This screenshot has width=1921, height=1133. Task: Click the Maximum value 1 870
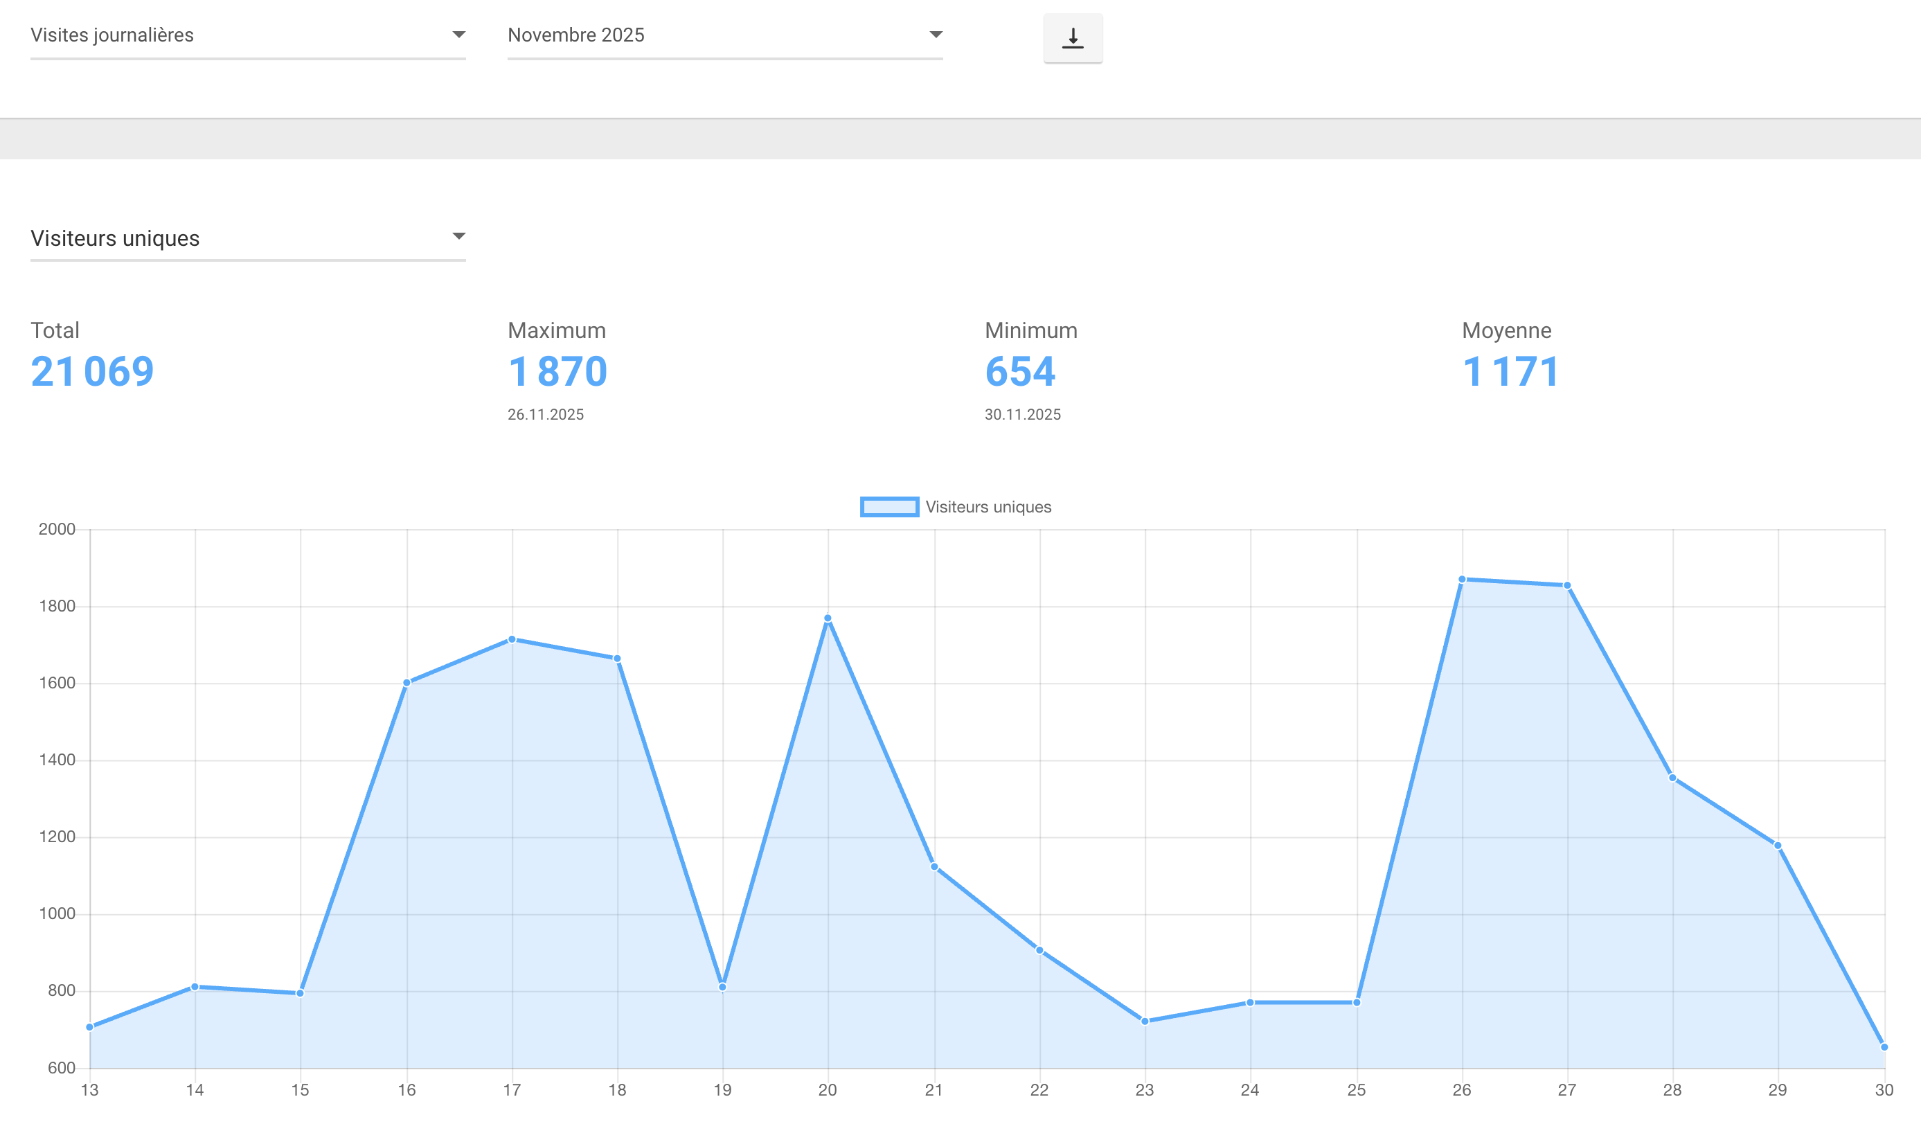(x=557, y=372)
